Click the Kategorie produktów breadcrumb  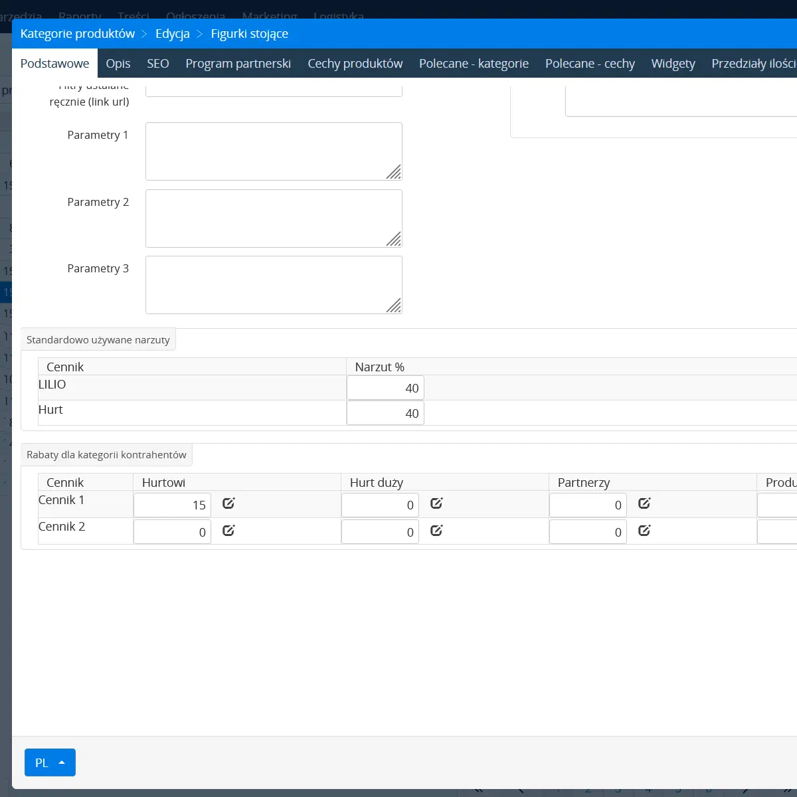pyautogui.click(x=78, y=34)
